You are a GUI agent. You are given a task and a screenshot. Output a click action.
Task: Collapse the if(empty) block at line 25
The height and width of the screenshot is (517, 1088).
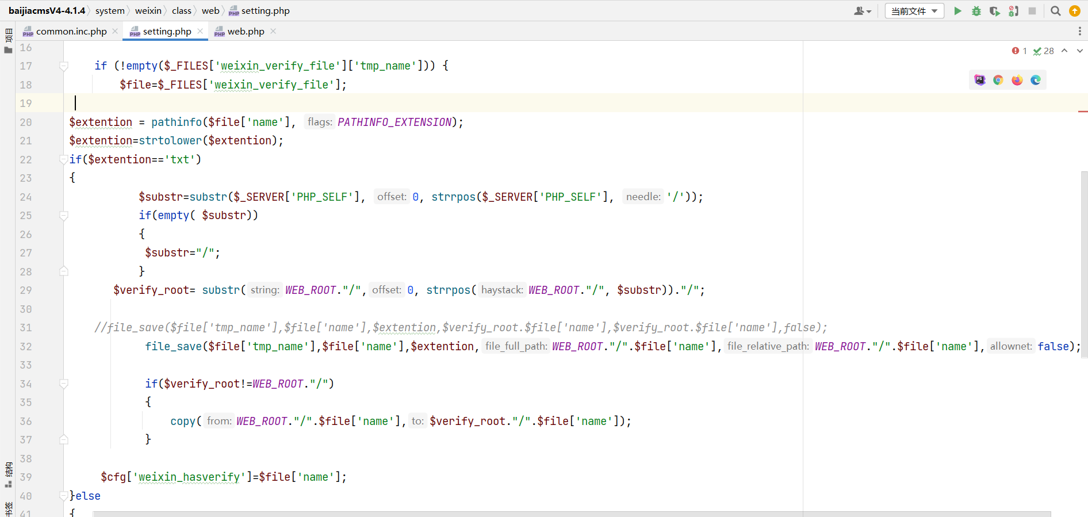[64, 216]
